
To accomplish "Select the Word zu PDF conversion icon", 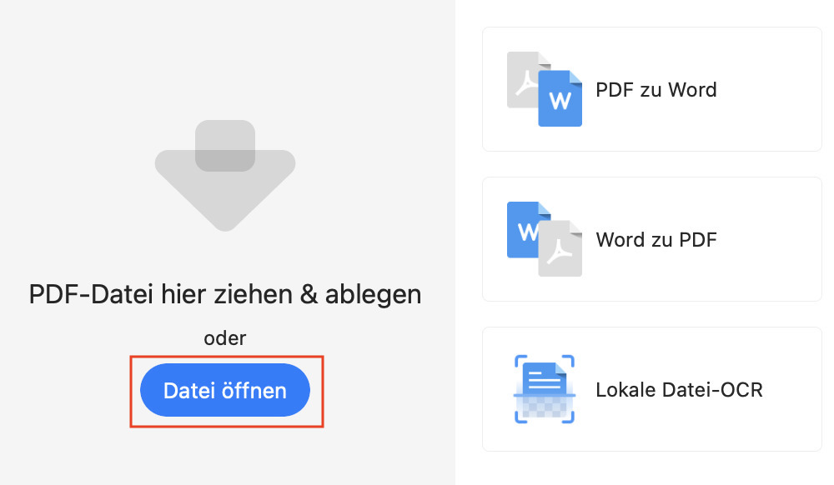I will pyautogui.click(x=544, y=238).
